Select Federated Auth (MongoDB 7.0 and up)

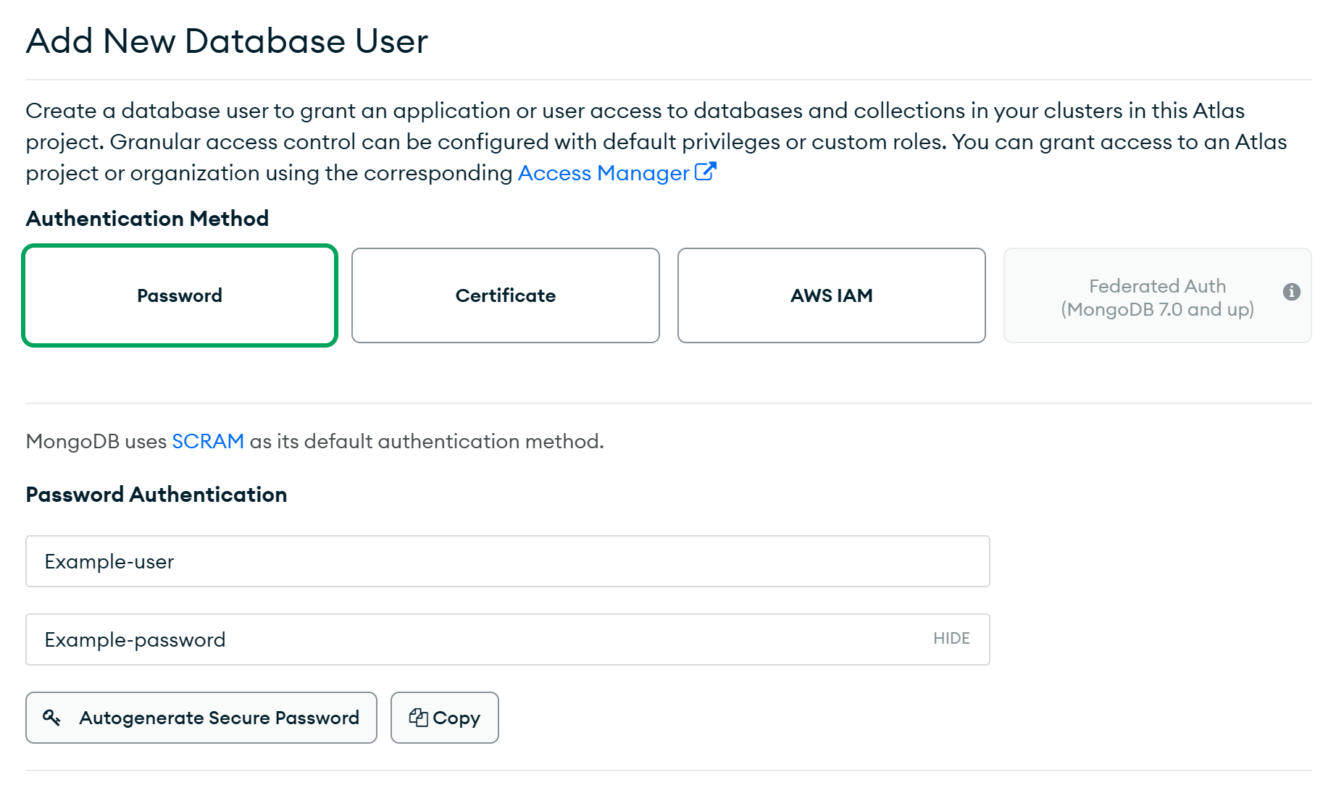click(x=1158, y=295)
